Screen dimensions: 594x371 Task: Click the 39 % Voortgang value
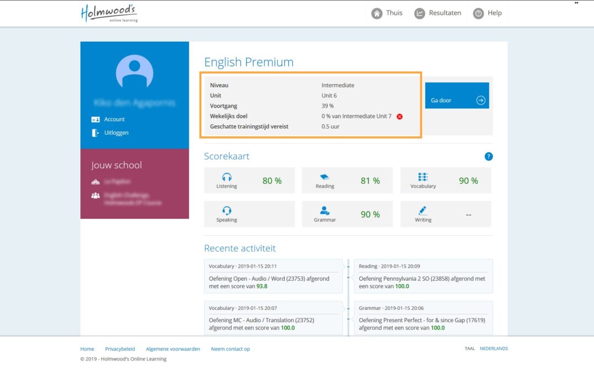(x=328, y=106)
